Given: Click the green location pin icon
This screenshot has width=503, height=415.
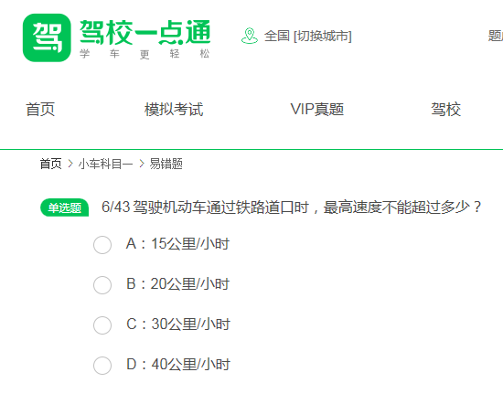Looking at the screenshot, I should pyautogui.click(x=250, y=36).
